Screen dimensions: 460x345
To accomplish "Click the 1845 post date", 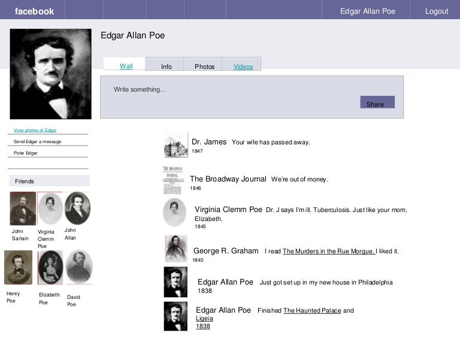I will pos(200,226).
